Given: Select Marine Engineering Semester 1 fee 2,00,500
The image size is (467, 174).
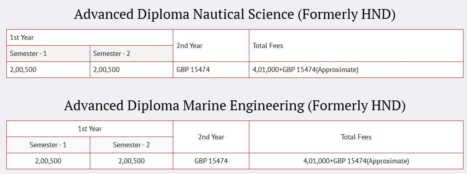Looking at the screenshot, I should click(x=48, y=161).
